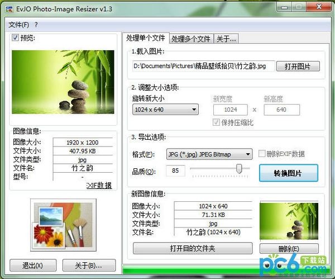Screen dimensions: 335x279
Task: Toggle the 预览 preview checkbox
Action: (15, 38)
